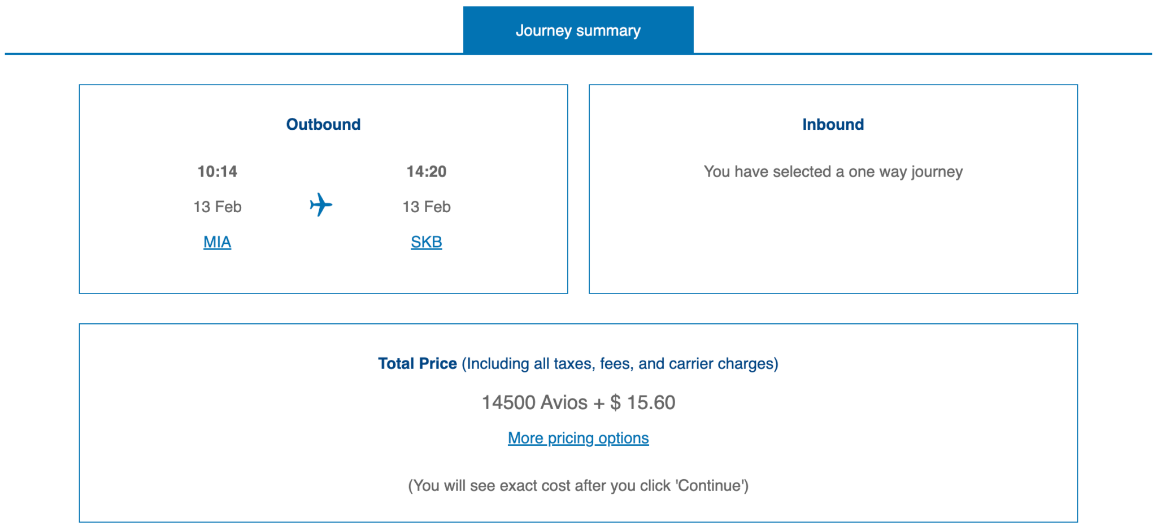Click More pricing options
The image size is (1157, 531).
[578, 437]
